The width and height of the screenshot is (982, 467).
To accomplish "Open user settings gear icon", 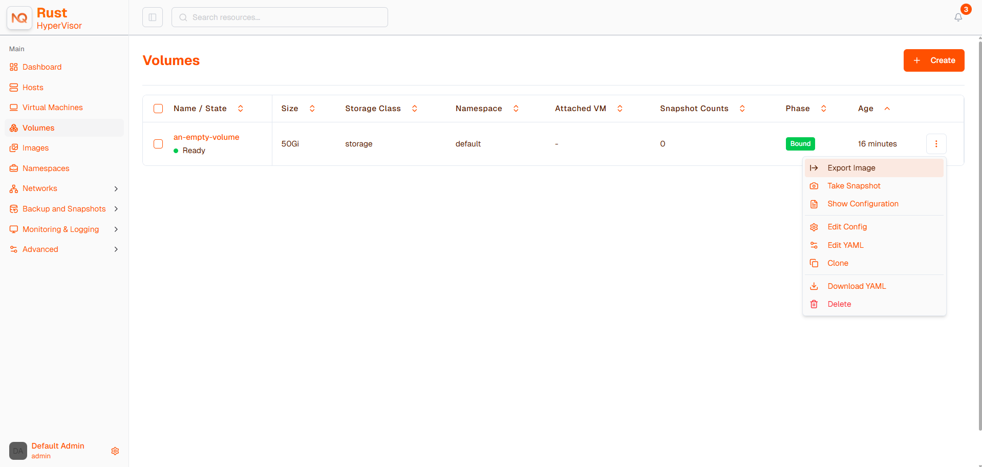I will pos(115,451).
